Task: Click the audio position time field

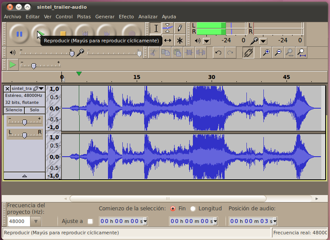Action: (x=253, y=221)
